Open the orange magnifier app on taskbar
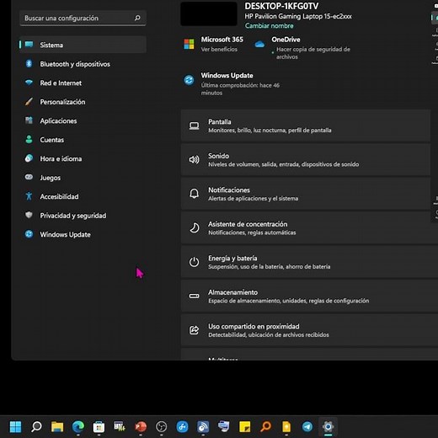The width and height of the screenshot is (438, 438). pos(265,427)
